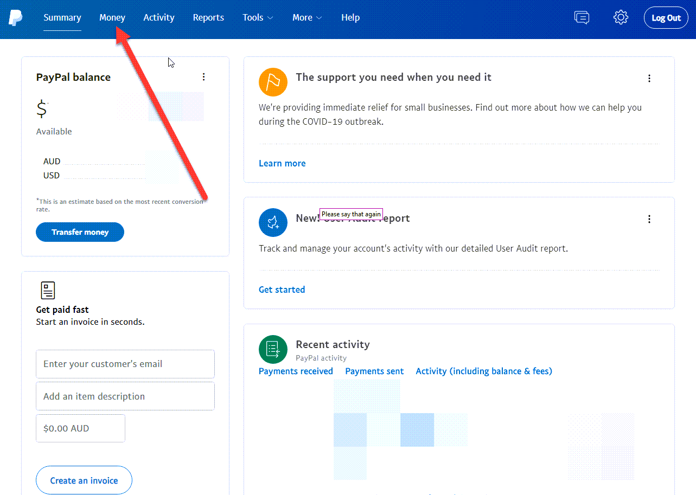The width and height of the screenshot is (696, 495).
Task: Focus the item description field
Action: (125, 396)
